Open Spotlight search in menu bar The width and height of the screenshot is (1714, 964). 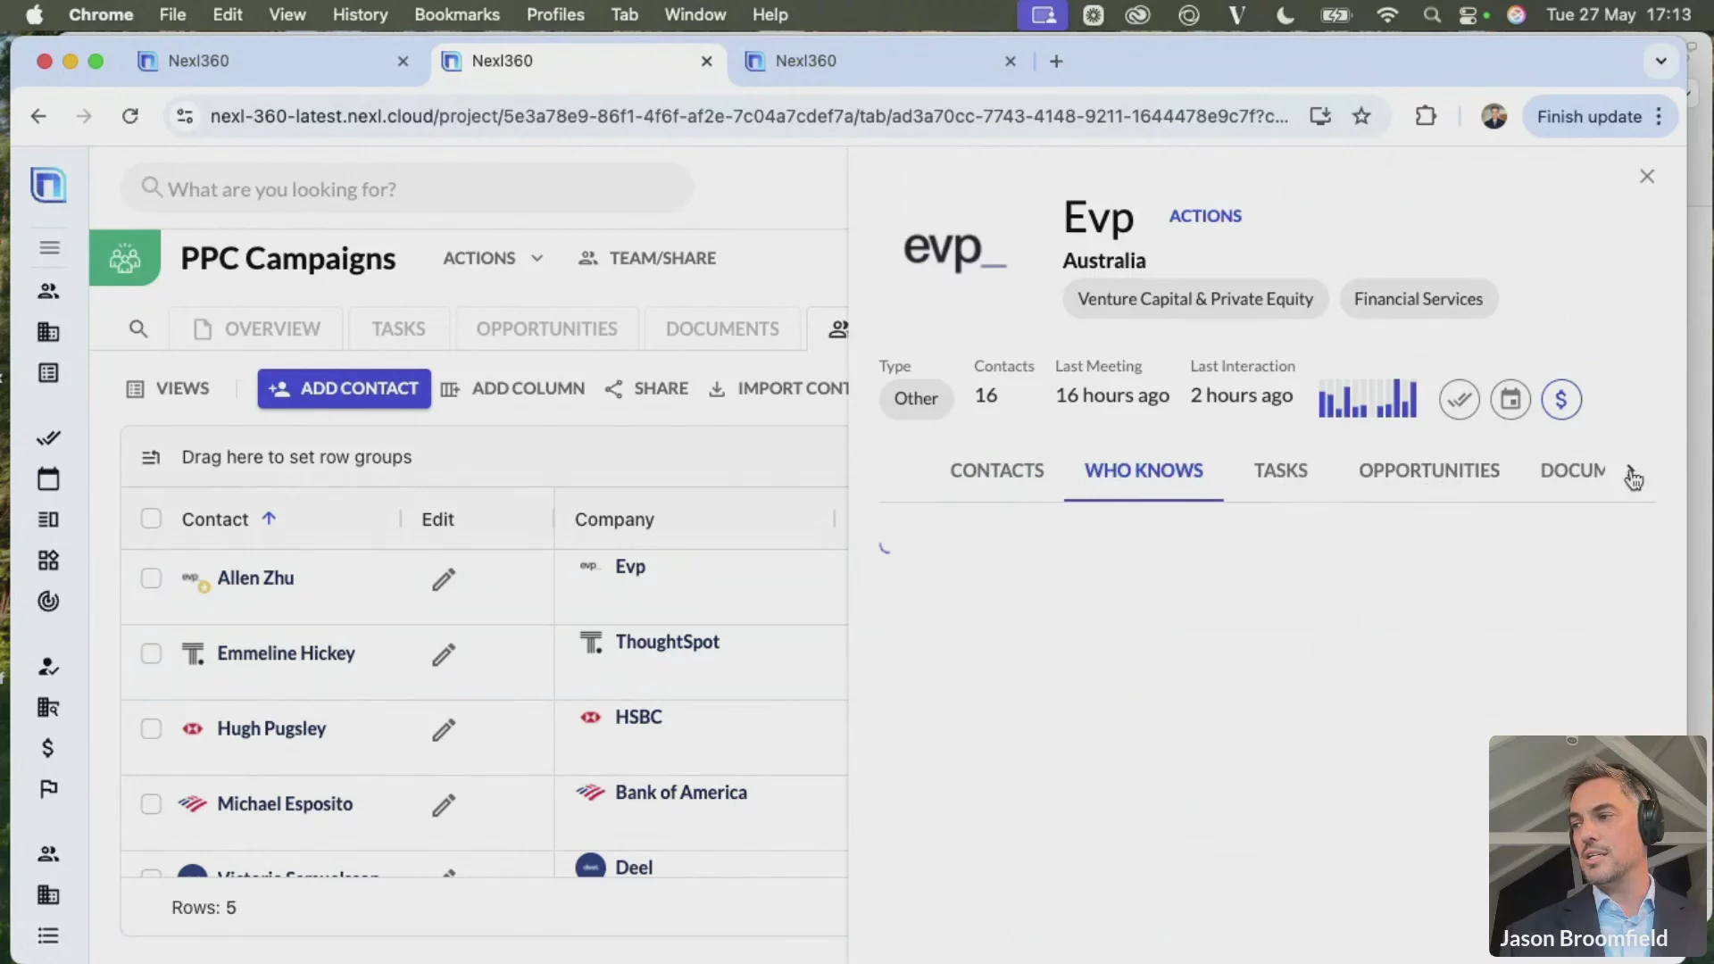click(x=1432, y=14)
